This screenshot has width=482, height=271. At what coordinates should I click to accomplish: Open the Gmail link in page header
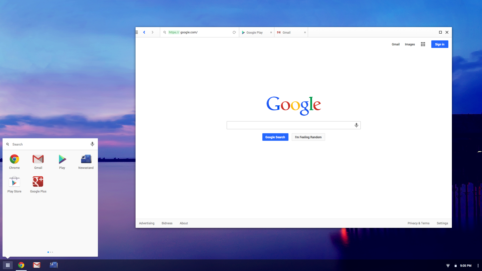click(x=396, y=44)
